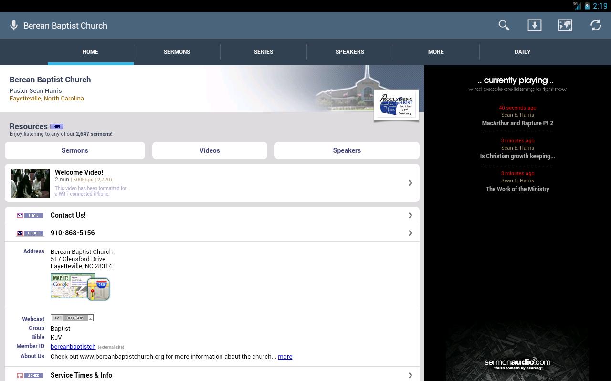Viewport: 611px width, 381px height.
Task: Tap the Phone icon beside 910-868-5156
Action: [30, 233]
